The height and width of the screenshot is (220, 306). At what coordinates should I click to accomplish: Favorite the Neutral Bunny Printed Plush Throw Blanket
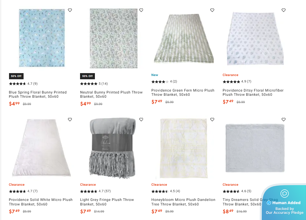click(141, 10)
